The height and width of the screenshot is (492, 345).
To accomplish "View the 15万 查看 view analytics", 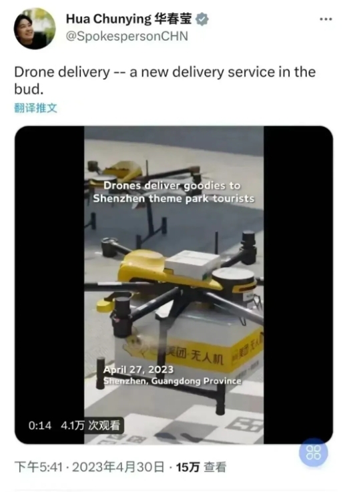I will click(201, 467).
